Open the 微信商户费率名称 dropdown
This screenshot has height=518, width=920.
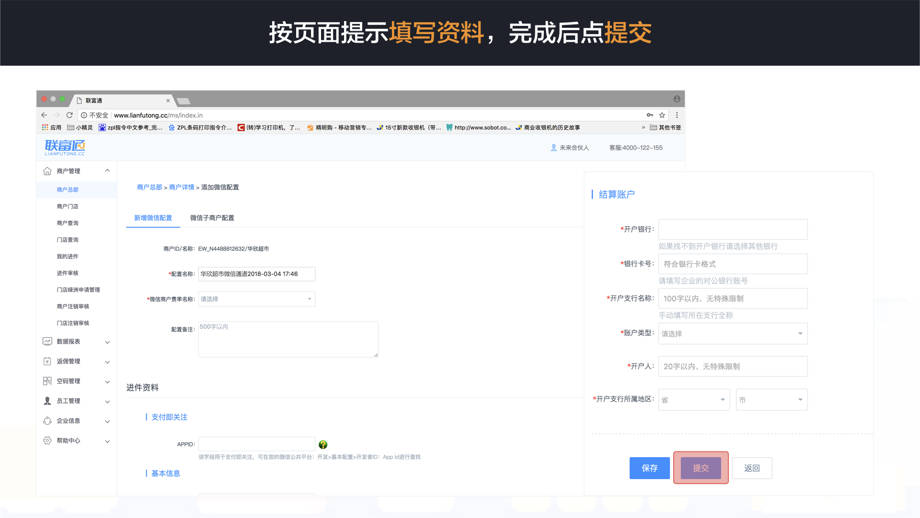click(x=257, y=299)
